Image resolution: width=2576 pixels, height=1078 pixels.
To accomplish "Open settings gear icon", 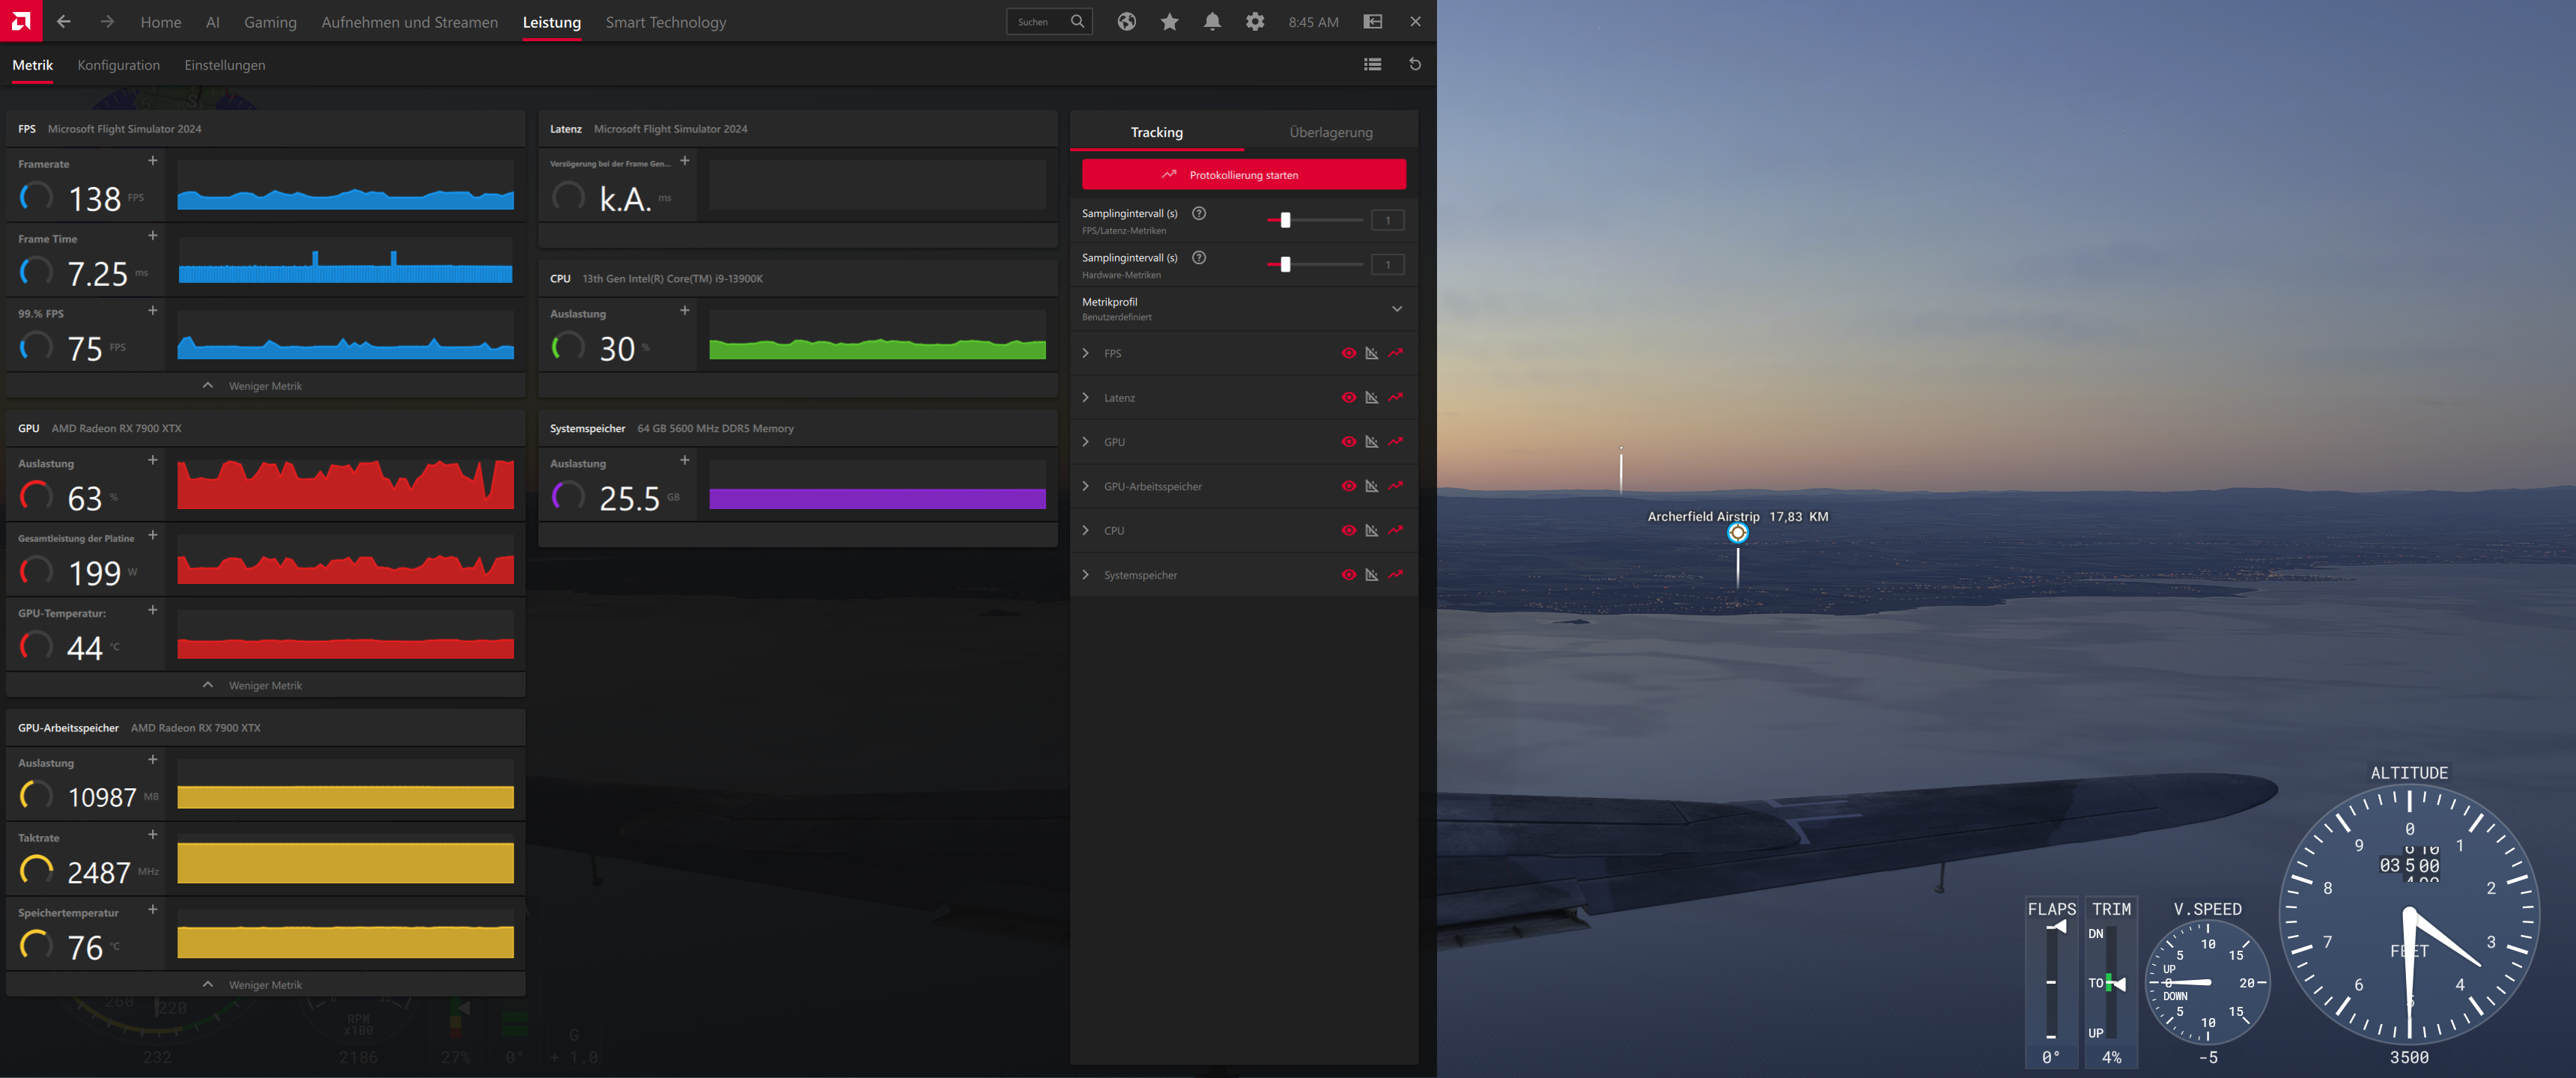I will (x=1255, y=22).
